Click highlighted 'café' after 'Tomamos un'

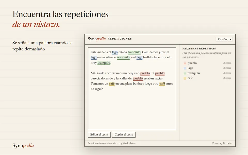point(112,84)
